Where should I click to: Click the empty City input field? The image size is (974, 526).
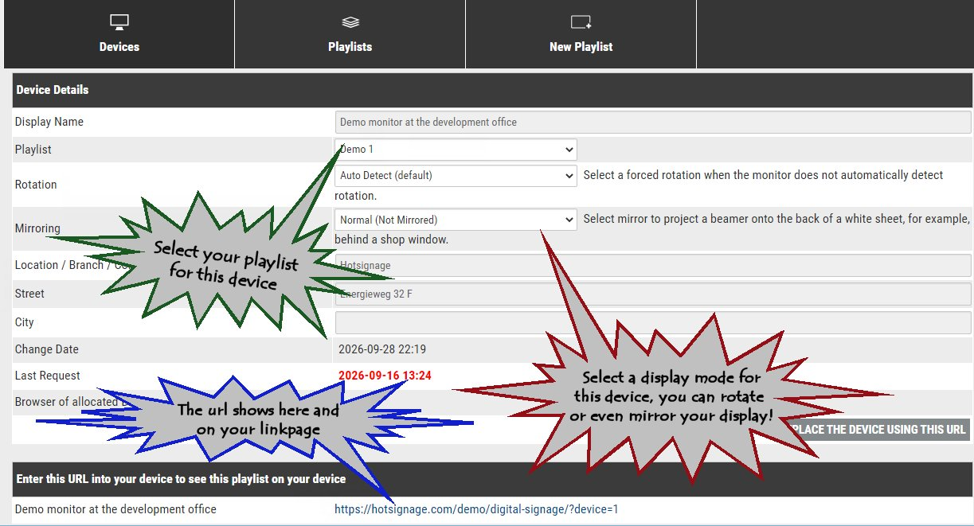tap(653, 322)
